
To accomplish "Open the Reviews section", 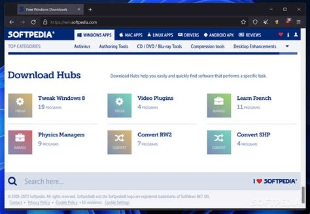I will pos(250,35).
